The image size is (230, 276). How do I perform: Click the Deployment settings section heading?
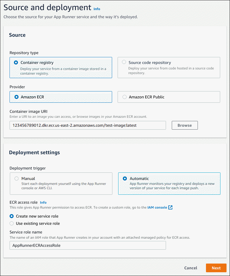pyautogui.click(x=34, y=152)
